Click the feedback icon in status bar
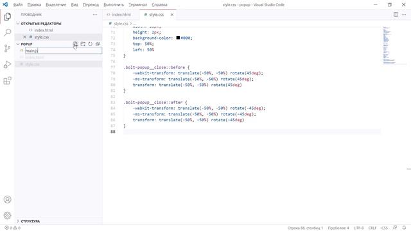 pyautogui.click(x=395, y=228)
